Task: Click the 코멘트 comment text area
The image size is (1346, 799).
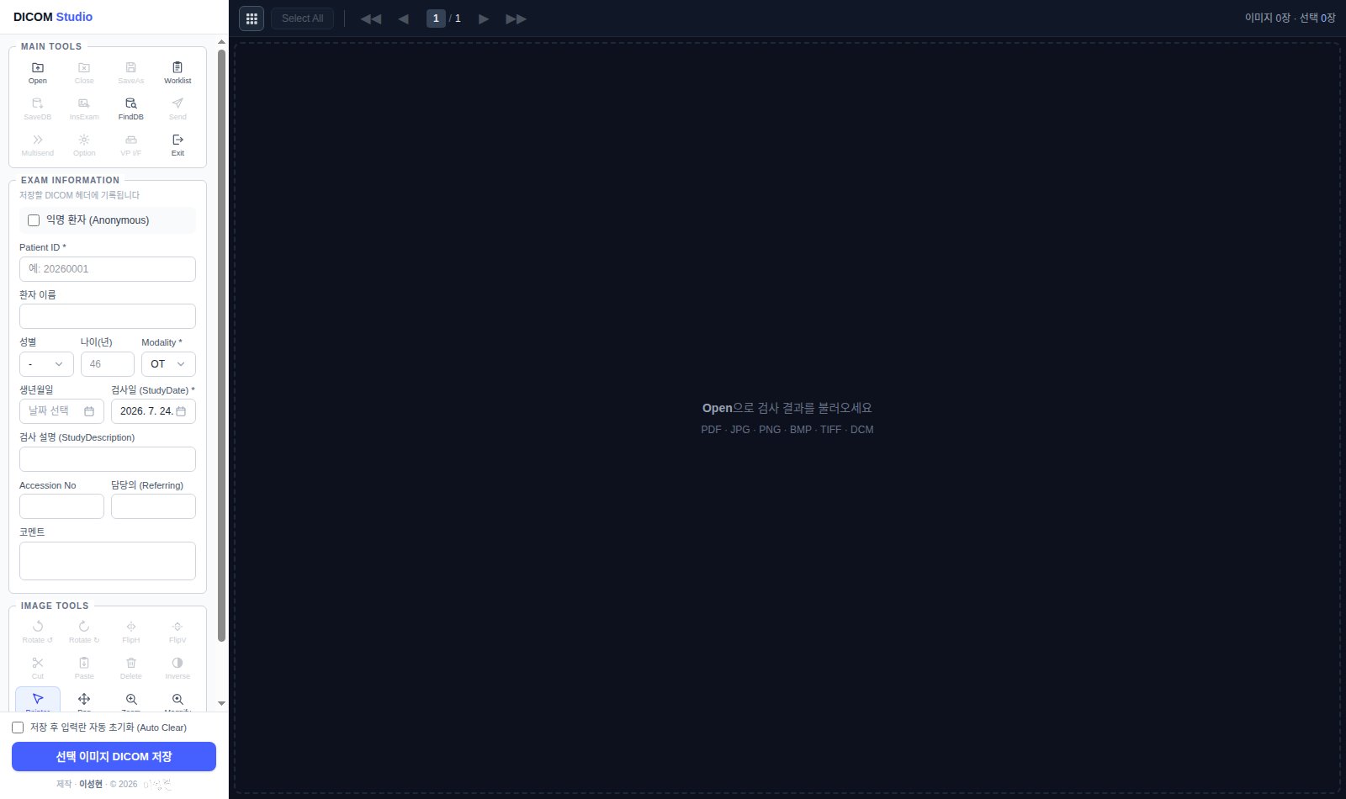Action: 108,561
